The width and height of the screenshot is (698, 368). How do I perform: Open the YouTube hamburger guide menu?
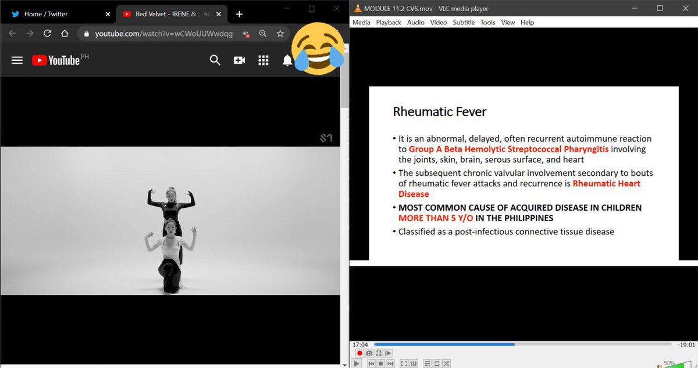(x=17, y=60)
